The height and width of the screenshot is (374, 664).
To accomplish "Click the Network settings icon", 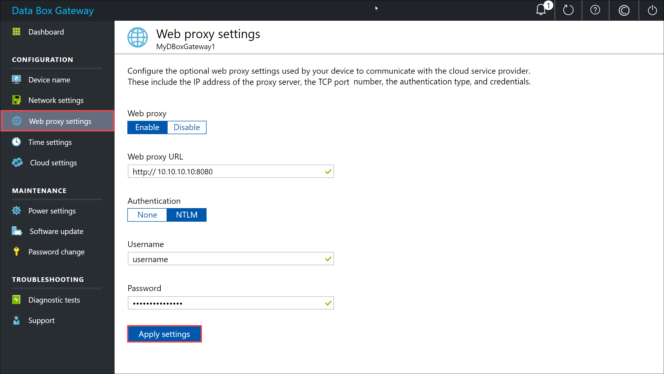I will click(x=16, y=100).
